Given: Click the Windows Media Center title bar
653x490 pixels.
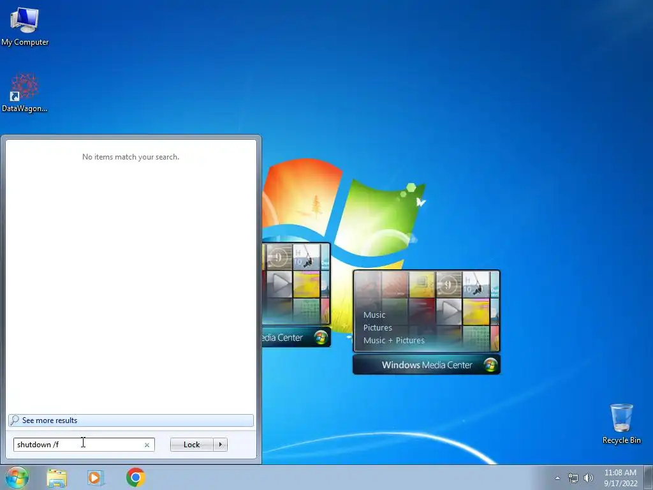Looking at the screenshot, I should tap(427, 365).
